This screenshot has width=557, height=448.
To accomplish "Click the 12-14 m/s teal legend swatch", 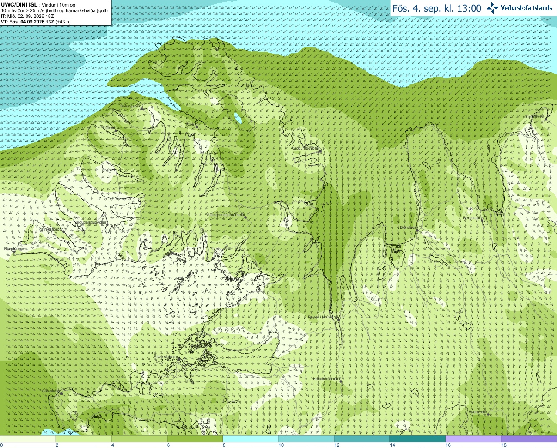I will (362, 439).
